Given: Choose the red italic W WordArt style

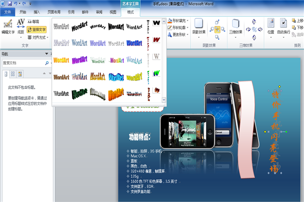Looking at the screenshot, I should pyautogui.click(x=156, y=40).
